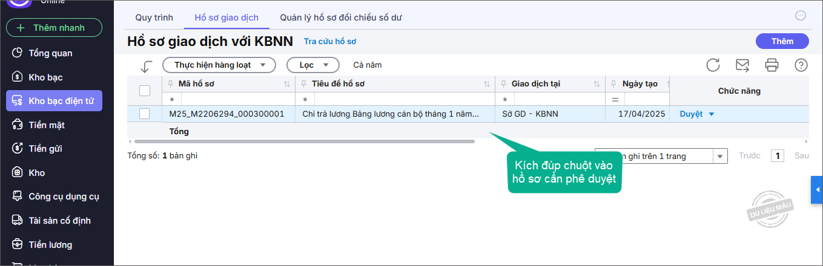Open the Lọc filter dropdown
823x266 pixels.
[x=313, y=65]
